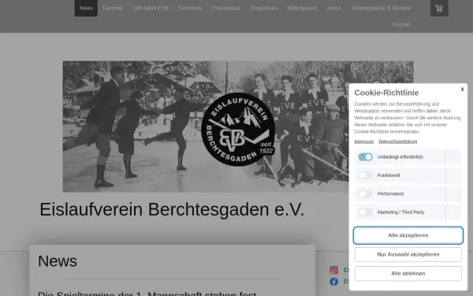
Task: Toggle the Unbedingt erforderlich switch
Action: 365,157
